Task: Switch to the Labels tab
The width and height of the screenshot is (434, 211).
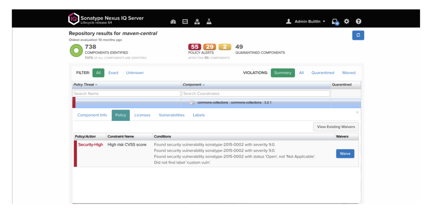Action: (x=199, y=115)
